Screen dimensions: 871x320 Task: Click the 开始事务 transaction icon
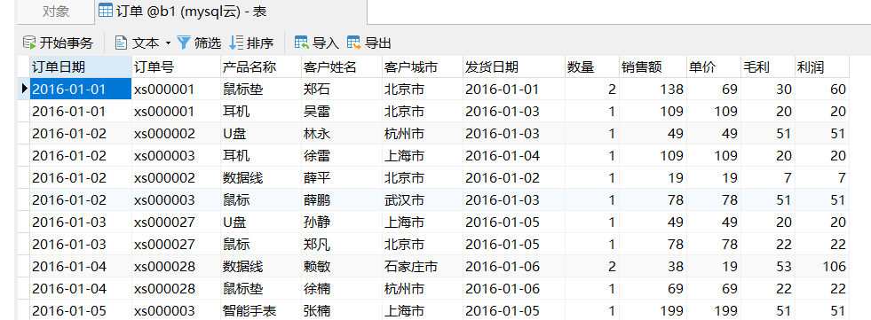[x=29, y=43]
